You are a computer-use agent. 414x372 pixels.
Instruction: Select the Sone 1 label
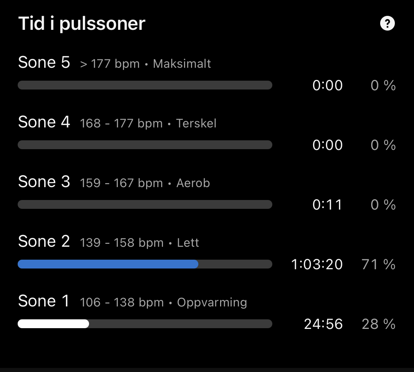pos(44,301)
